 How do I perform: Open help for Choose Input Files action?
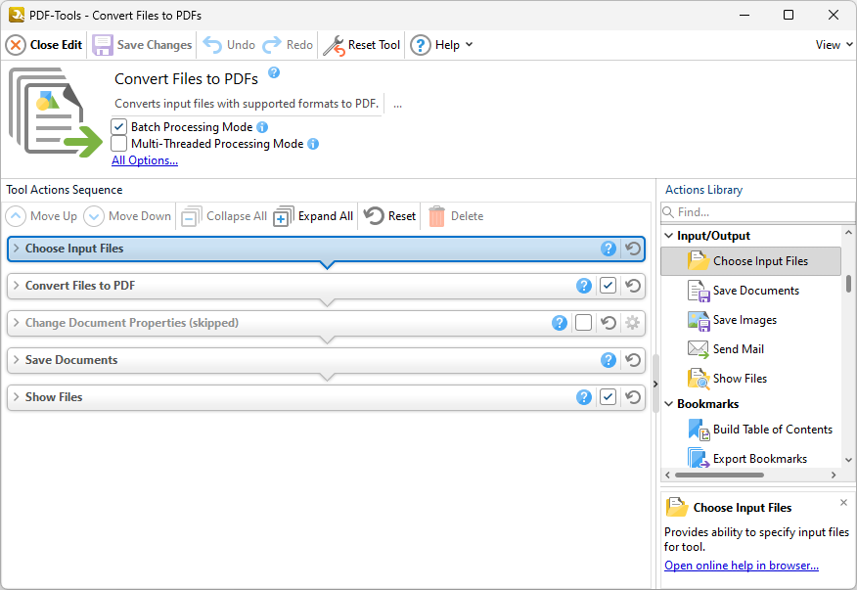609,249
